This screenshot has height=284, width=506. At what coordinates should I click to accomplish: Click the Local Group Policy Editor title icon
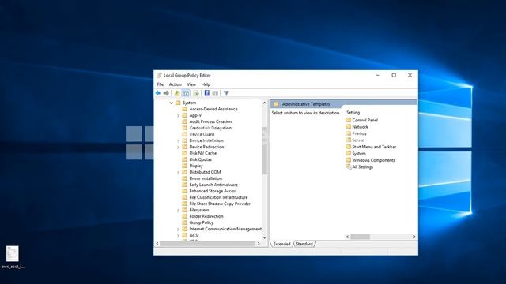point(159,76)
